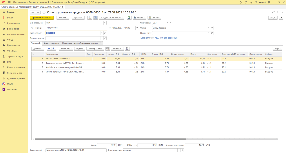This screenshot has width=286, height=153.
Task: Click the Комментарий input field
Action: click(76, 150)
